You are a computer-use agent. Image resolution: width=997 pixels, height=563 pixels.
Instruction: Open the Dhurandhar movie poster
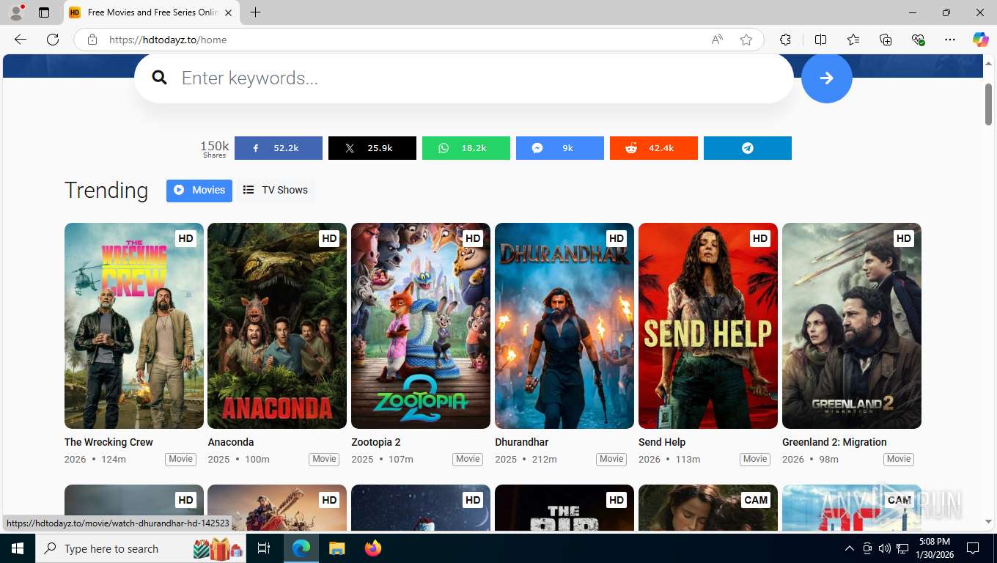[564, 325]
